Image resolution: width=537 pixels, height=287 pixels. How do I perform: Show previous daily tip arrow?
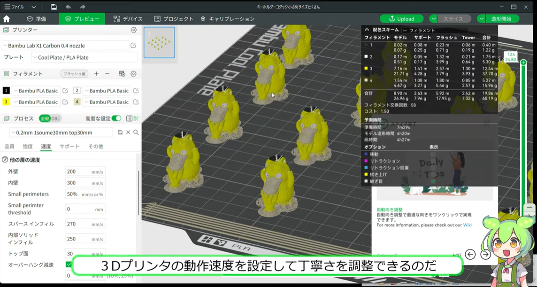click(470, 254)
